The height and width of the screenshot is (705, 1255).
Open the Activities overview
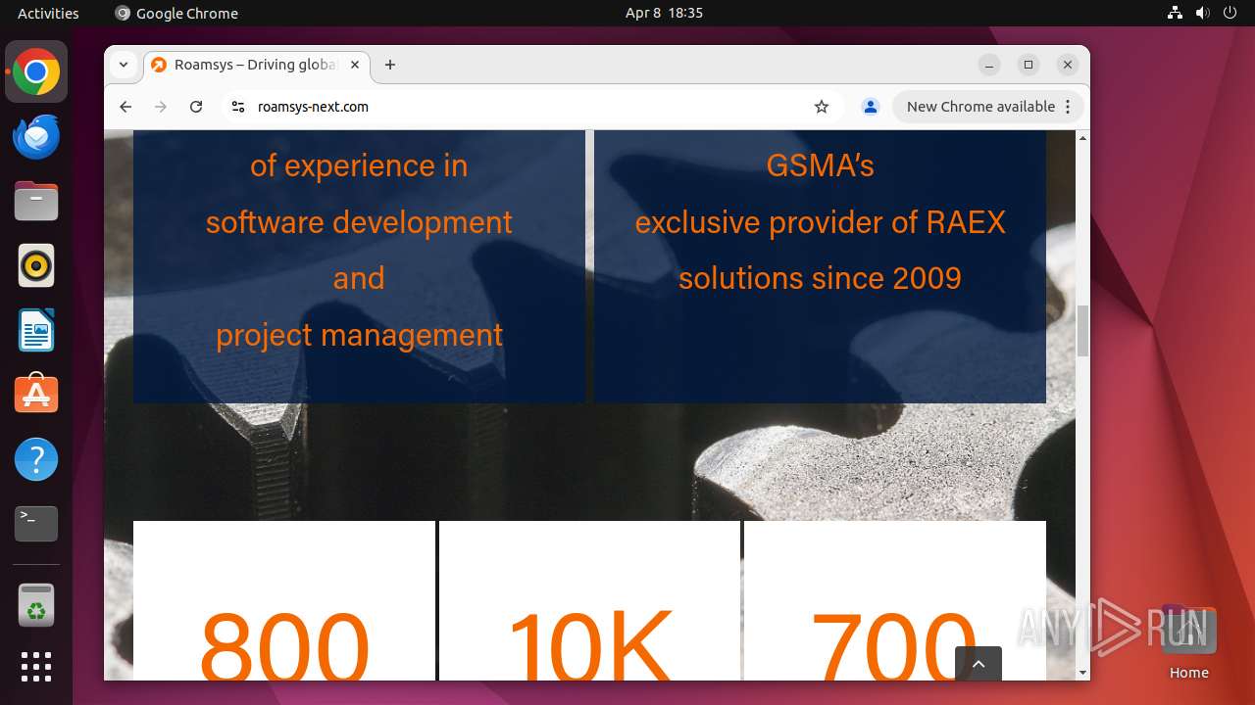[48, 13]
